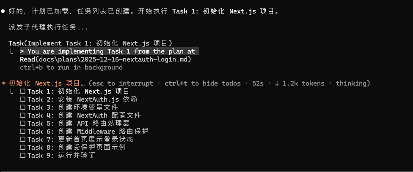413x172 pixels.
Task: Select the Task 7 更新首页展示登录状态 label
Action: click(x=80, y=140)
